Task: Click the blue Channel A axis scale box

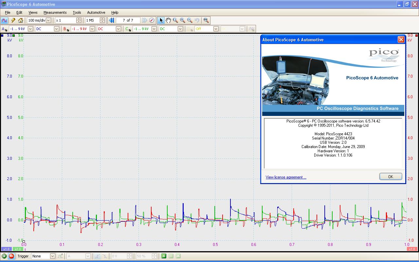Action: coord(6,249)
